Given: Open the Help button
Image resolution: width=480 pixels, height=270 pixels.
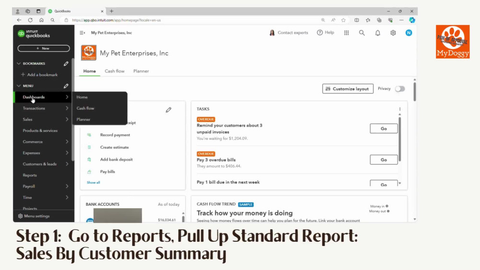Looking at the screenshot, I should pos(325,33).
